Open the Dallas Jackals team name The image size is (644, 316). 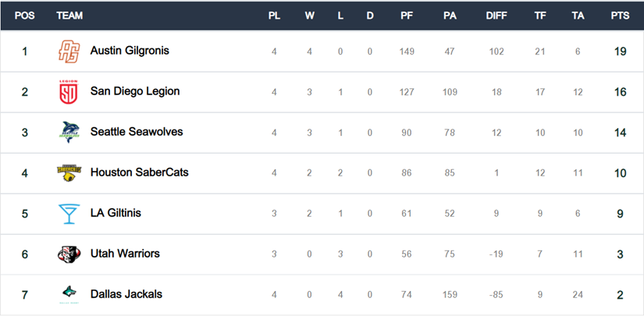click(126, 294)
